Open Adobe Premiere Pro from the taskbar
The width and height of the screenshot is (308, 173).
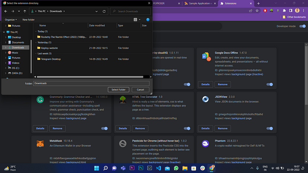tap(132, 168)
